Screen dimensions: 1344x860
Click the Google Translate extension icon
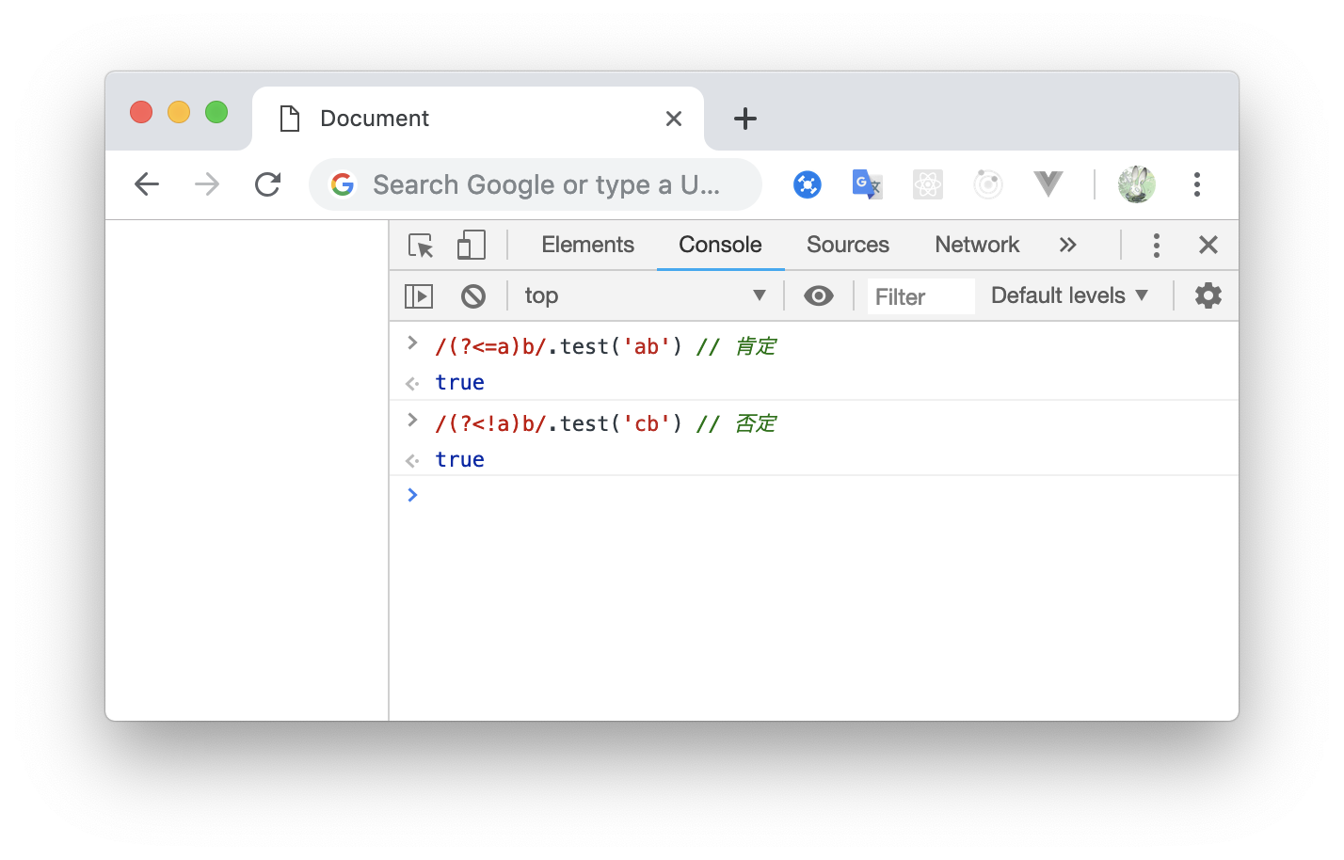coord(866,184)
